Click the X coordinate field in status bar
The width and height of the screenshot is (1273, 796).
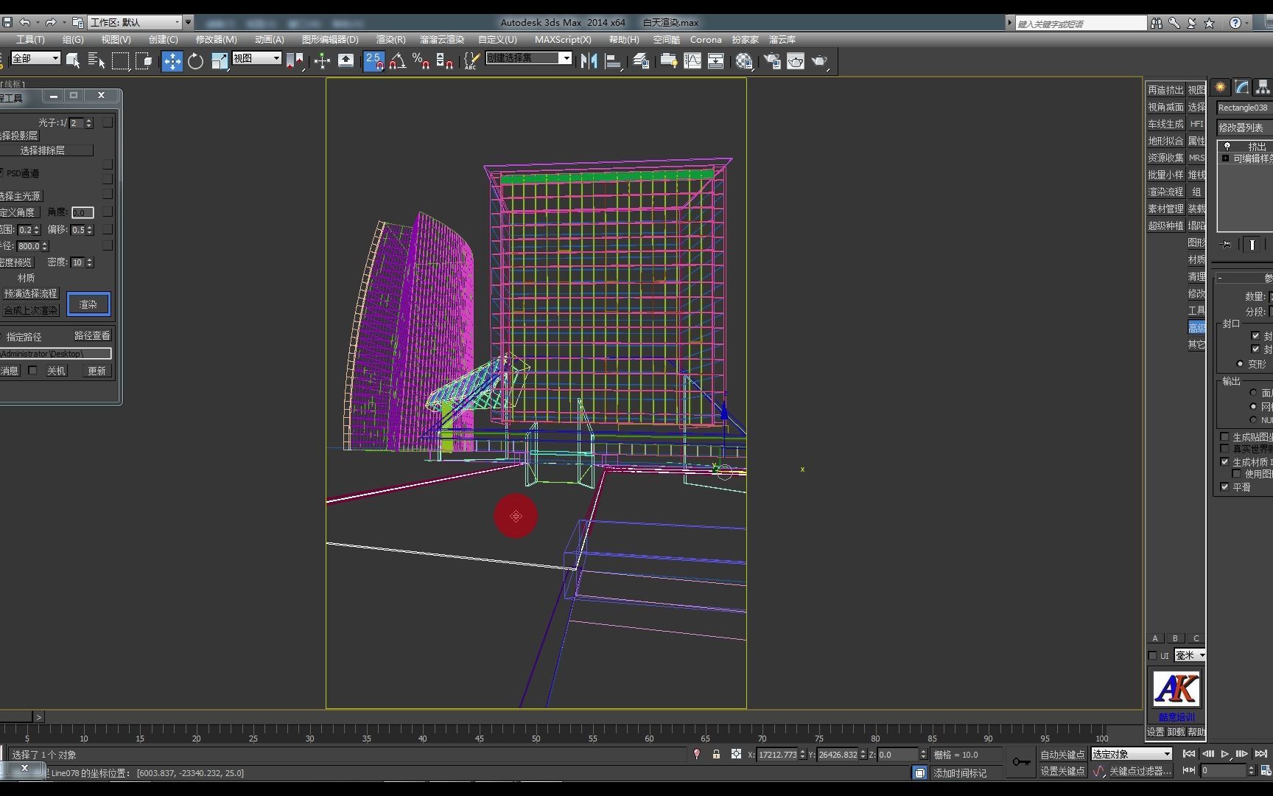pyautogui.click(x=777, y=754)
